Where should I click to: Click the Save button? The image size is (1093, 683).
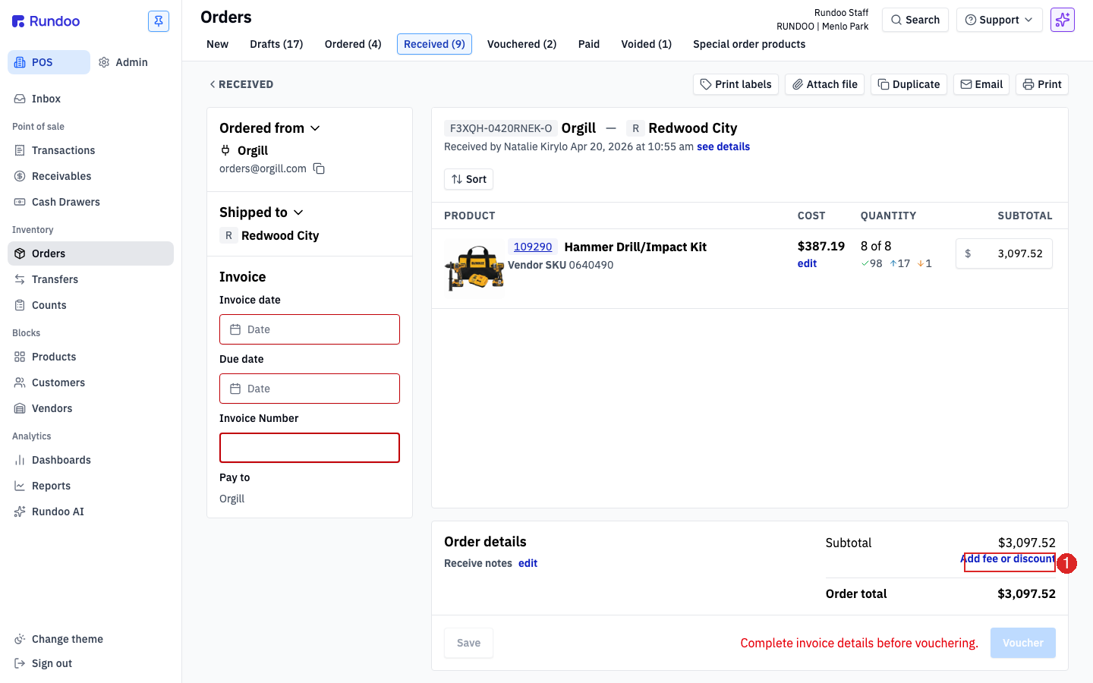(x=468, y=643)
